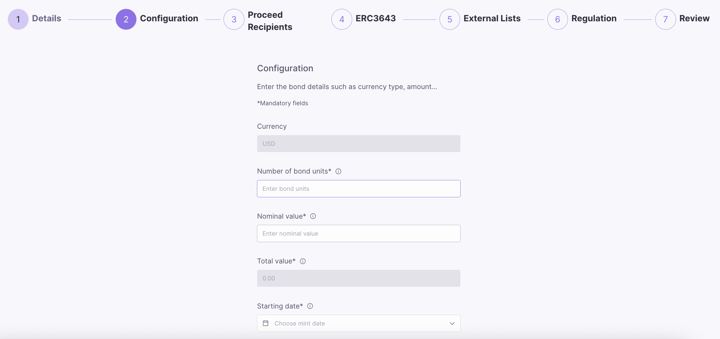Click the Nominal value info icon
The height and width of the screenshot is (339, 720).
pyautogui.click(x=313, y=216)
